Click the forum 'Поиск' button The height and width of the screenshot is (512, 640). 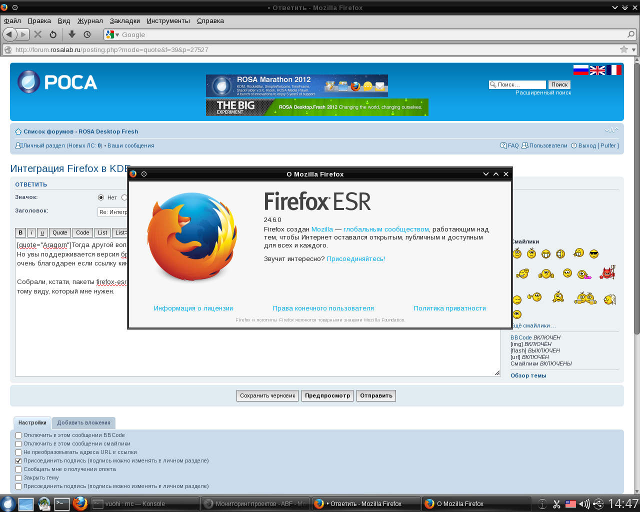pos(559,84)
